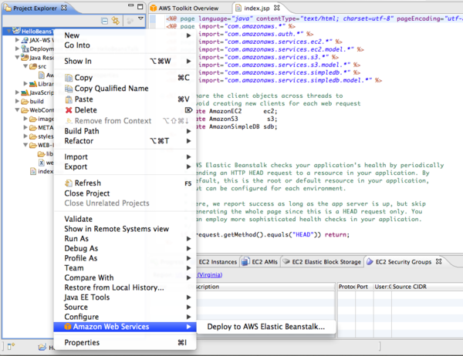Collapse the HelloBeans project node

[8, 31]
